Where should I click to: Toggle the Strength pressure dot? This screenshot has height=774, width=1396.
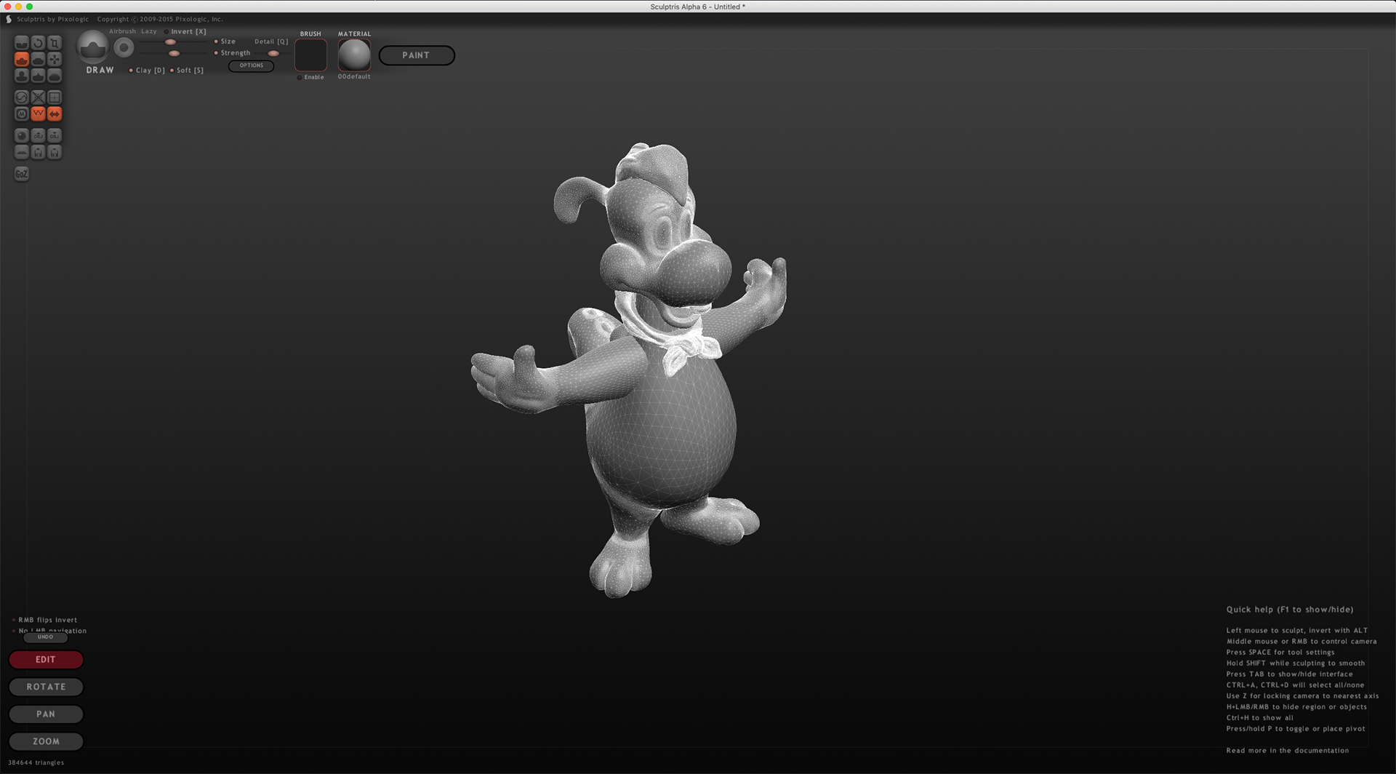click(x=216, y=53)
